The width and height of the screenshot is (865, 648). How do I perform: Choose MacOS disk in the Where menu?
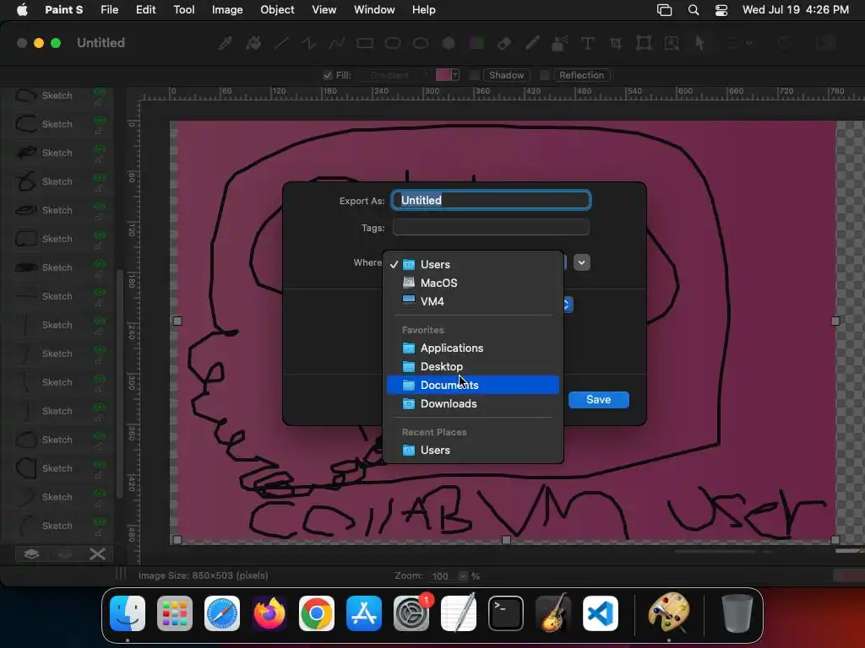point(473,283)
